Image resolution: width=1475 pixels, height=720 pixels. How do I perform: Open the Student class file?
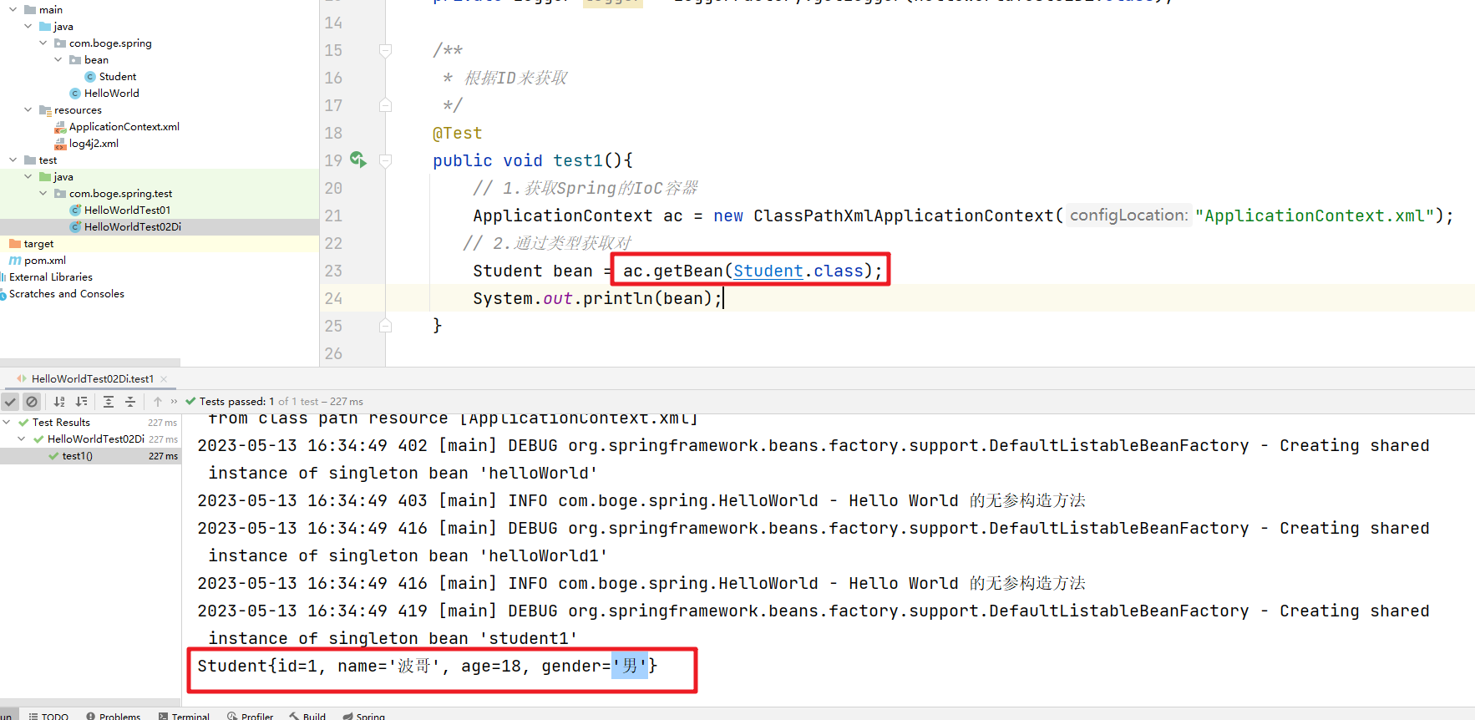tap(117, 77)
